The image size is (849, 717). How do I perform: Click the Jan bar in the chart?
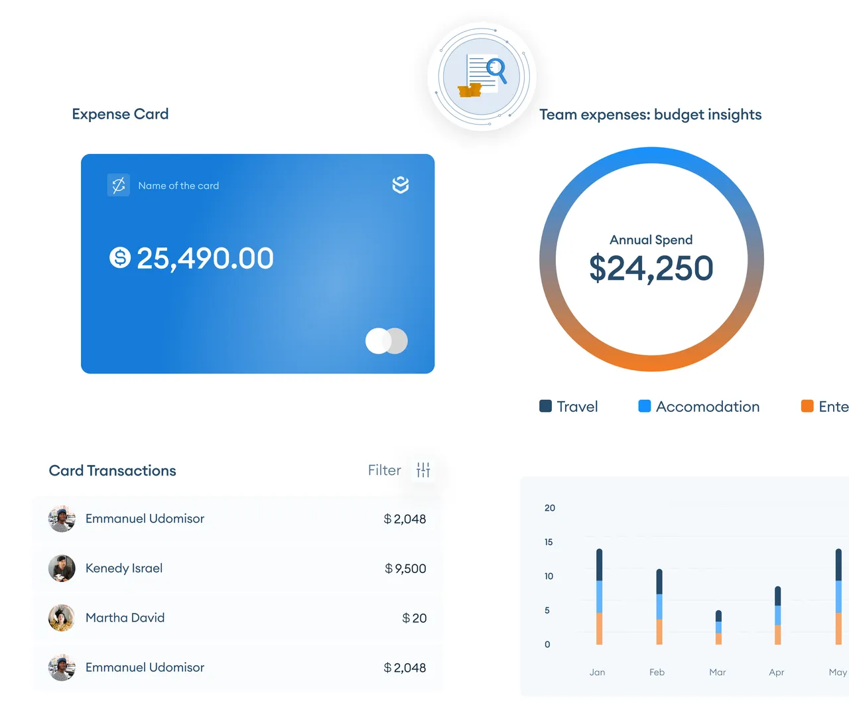point(600,597)
